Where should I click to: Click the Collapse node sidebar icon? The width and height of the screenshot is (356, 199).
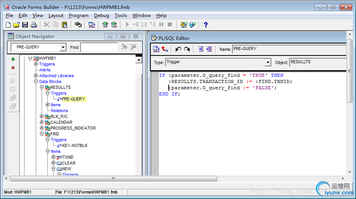[x=13, y=90]
